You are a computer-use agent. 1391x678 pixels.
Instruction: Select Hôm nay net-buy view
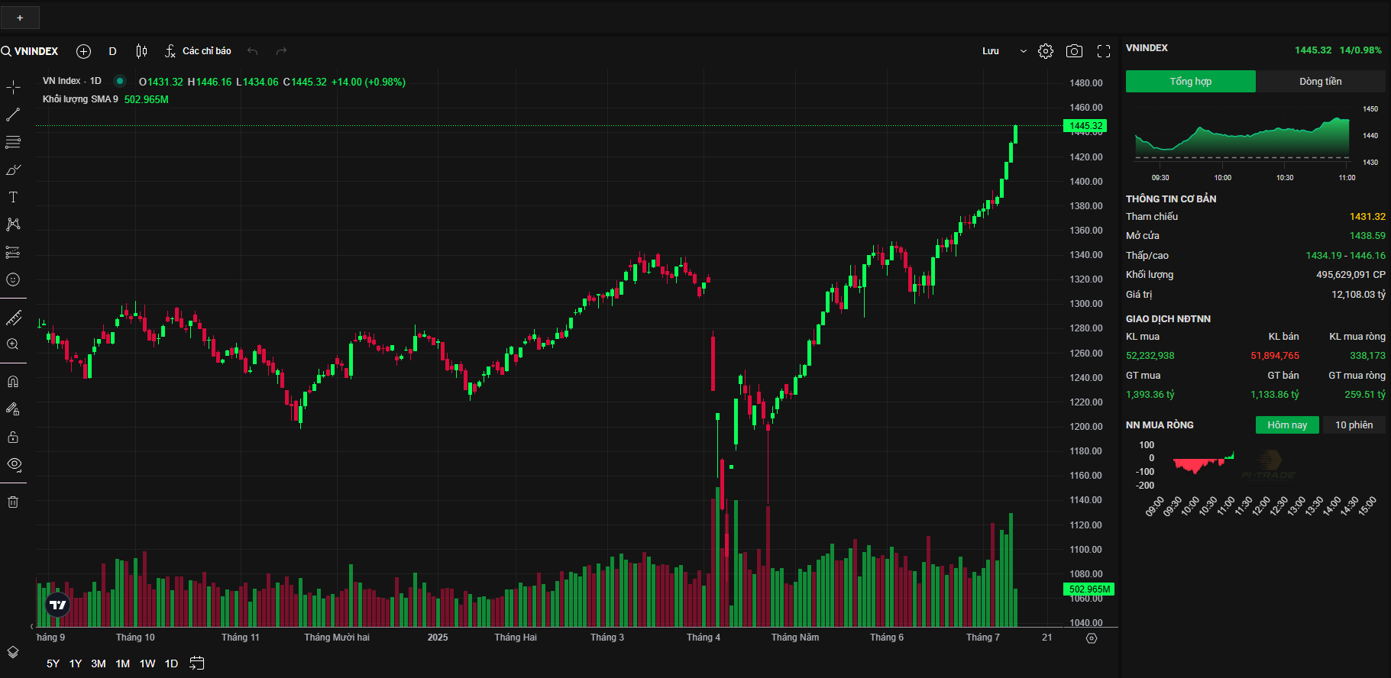click(x=1287, y=425)
